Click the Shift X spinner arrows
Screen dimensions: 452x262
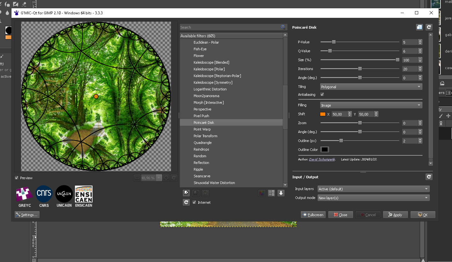pos(349,114)
